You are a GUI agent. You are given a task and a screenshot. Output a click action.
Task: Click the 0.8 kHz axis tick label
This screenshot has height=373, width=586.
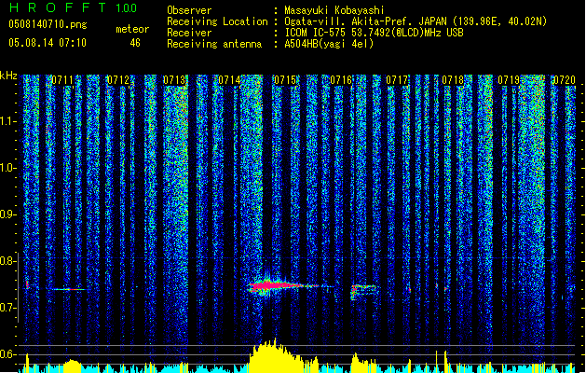click(x=8, y=261)
